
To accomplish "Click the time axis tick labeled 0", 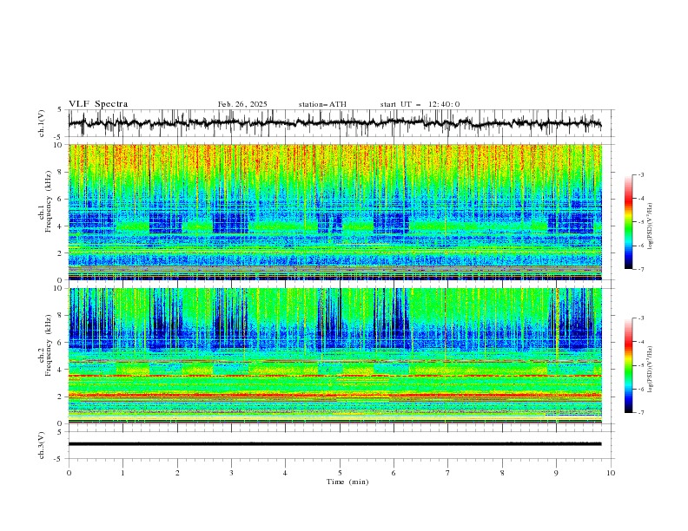I will pos(69,473).
